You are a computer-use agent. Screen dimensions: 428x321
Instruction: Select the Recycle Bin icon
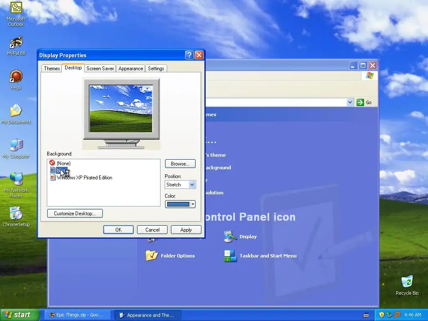[x=407, y=285]
